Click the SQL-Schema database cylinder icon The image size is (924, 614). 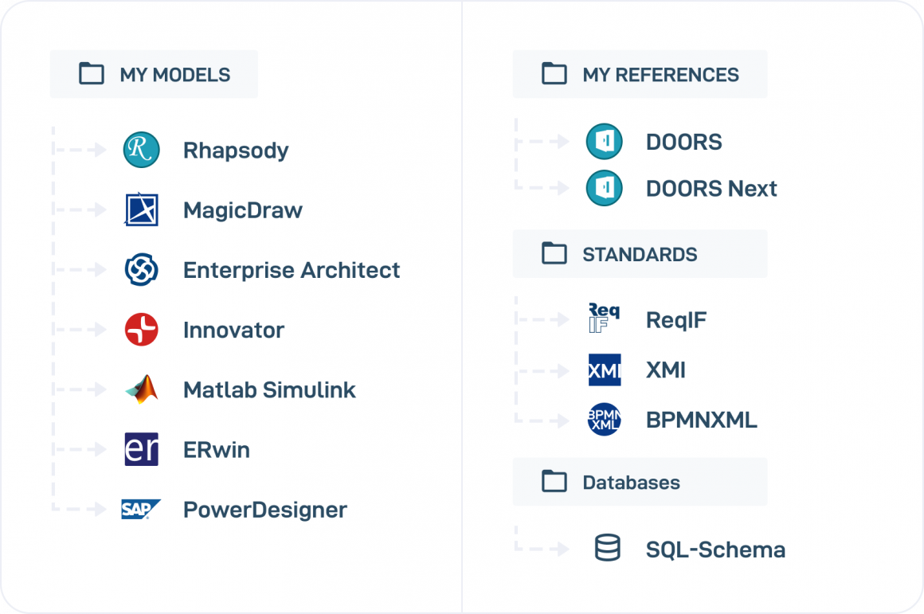[x=608, y=549]
